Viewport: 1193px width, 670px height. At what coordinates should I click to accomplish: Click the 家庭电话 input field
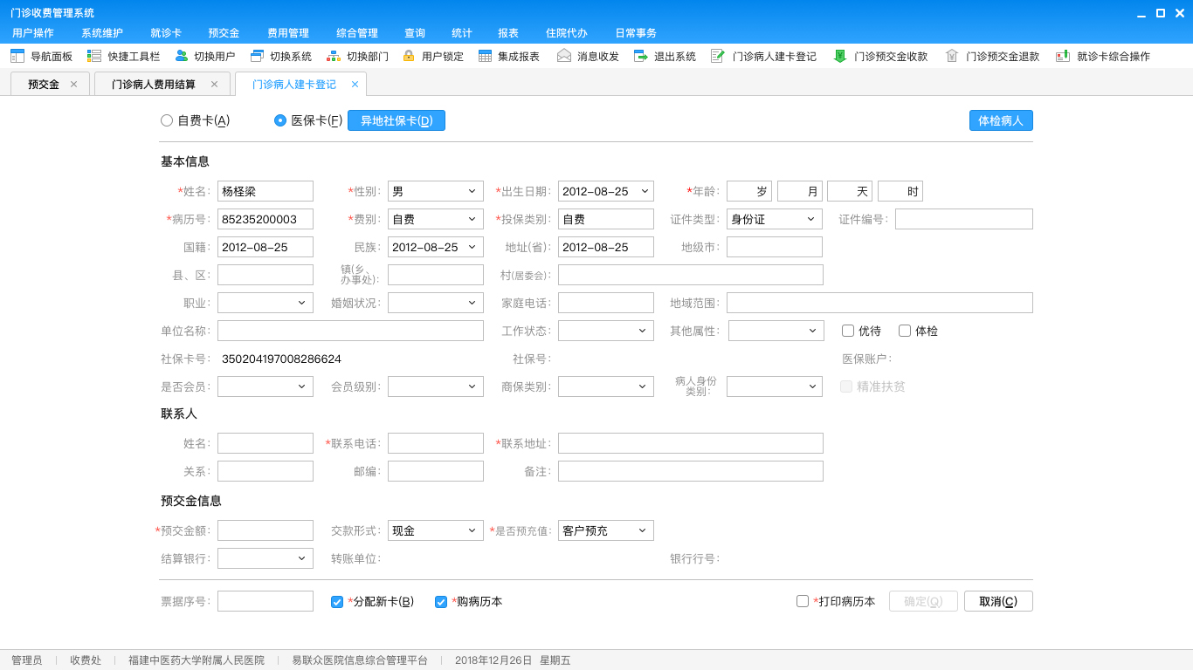606,303
